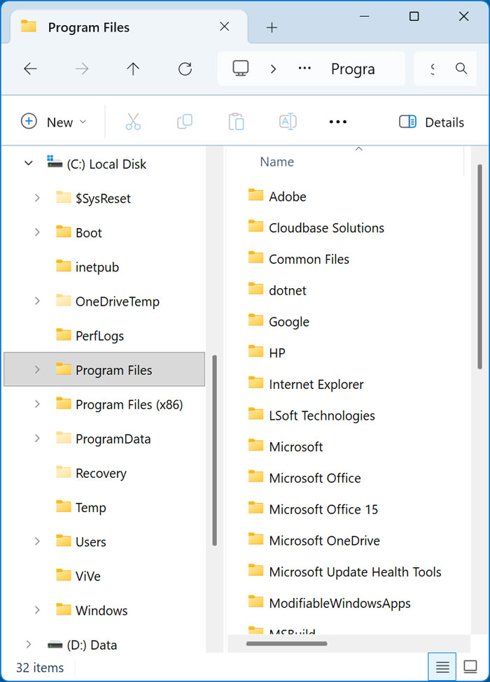Copy using the Copy toolbar icon
Screen dimensions: 490x682
pyautogui.click(x=184, y=122)
